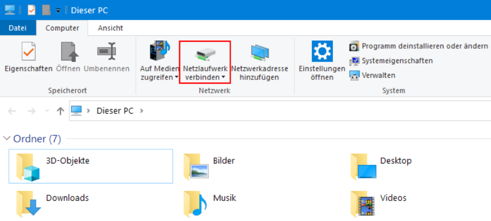Click the PC monitor icon in title bar
The width and height of the screenshot is (491, 221).
pos(10,10)
